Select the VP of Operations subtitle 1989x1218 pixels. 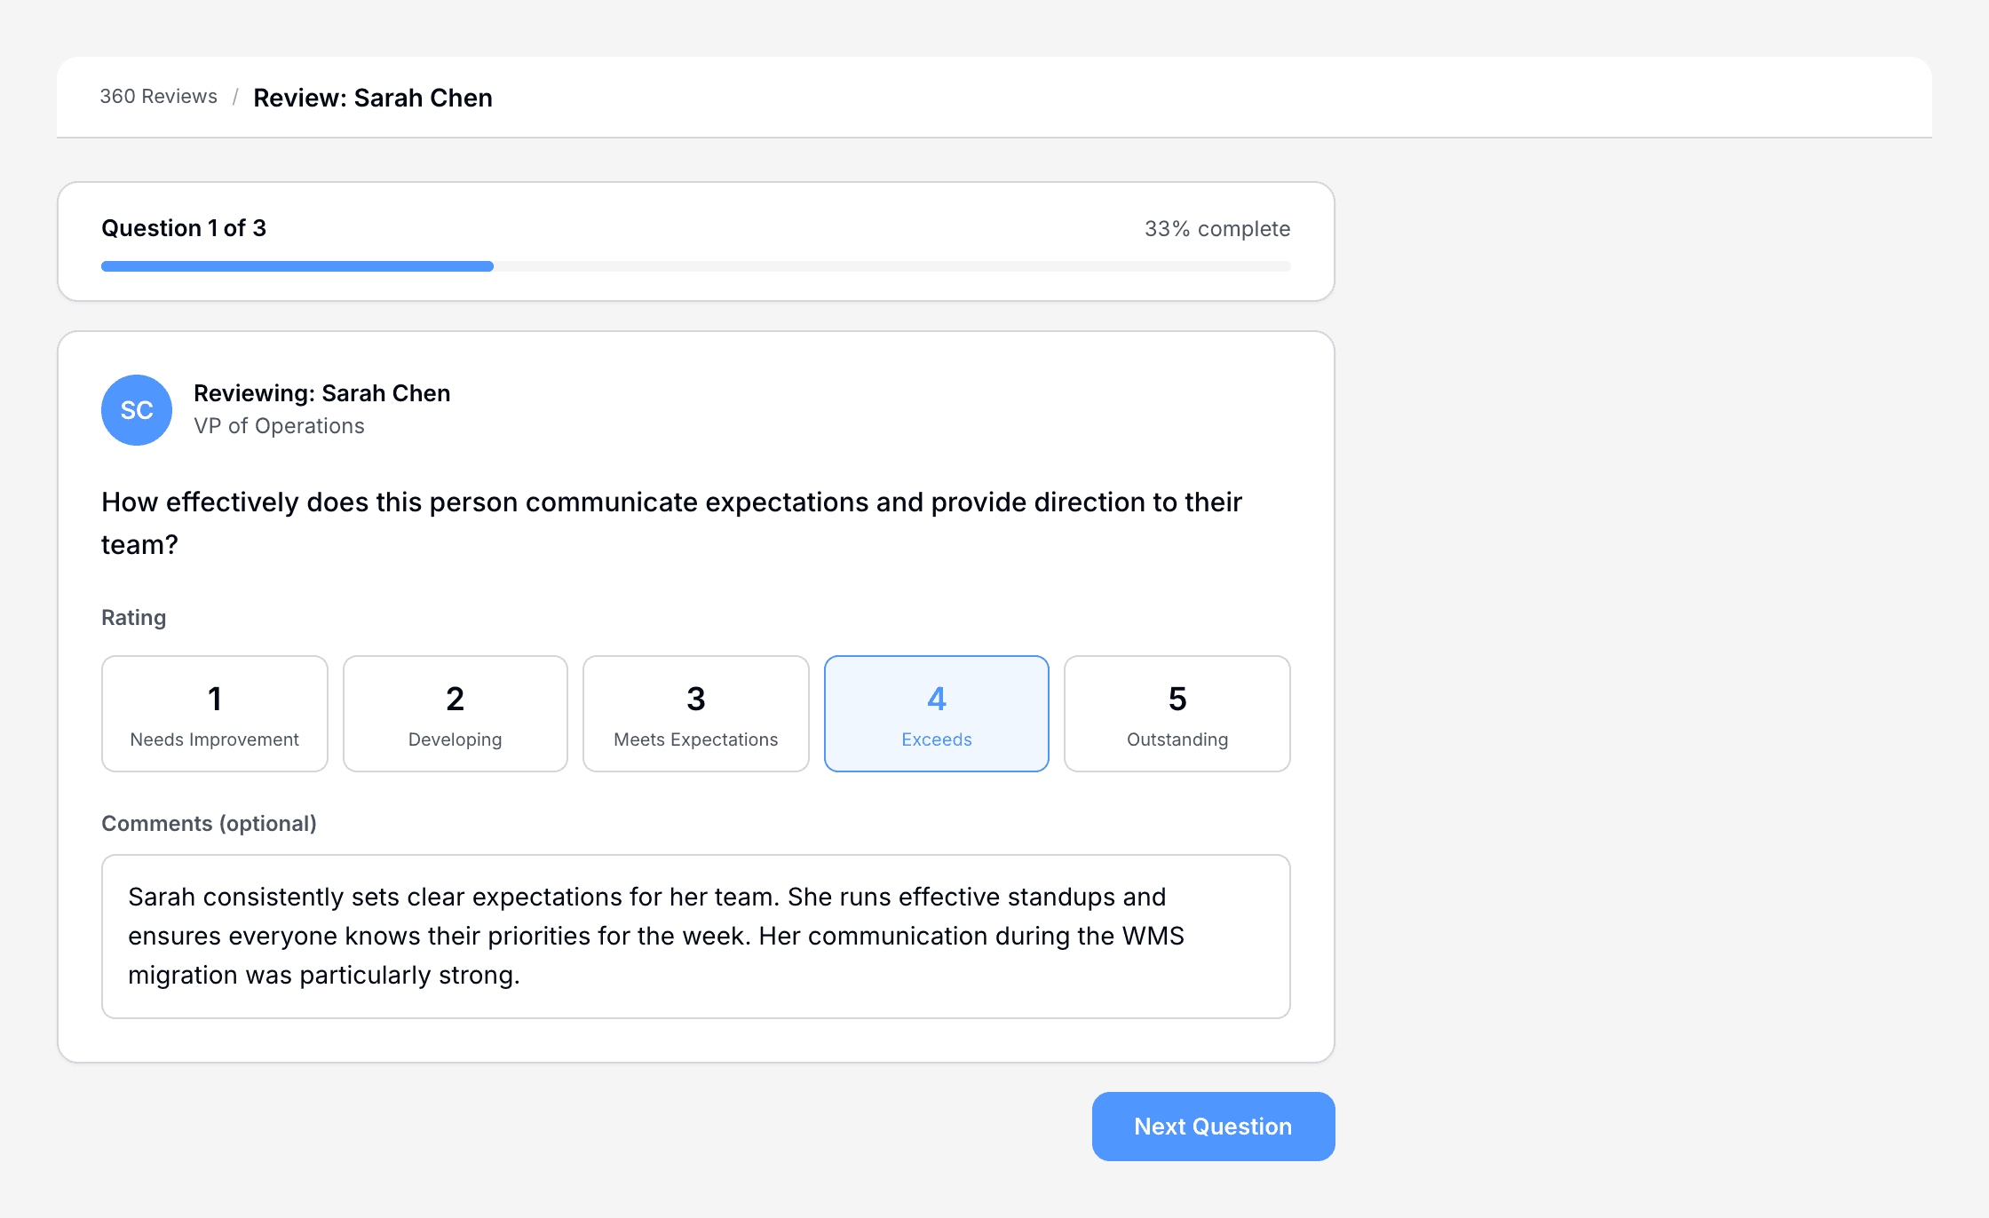279,426
